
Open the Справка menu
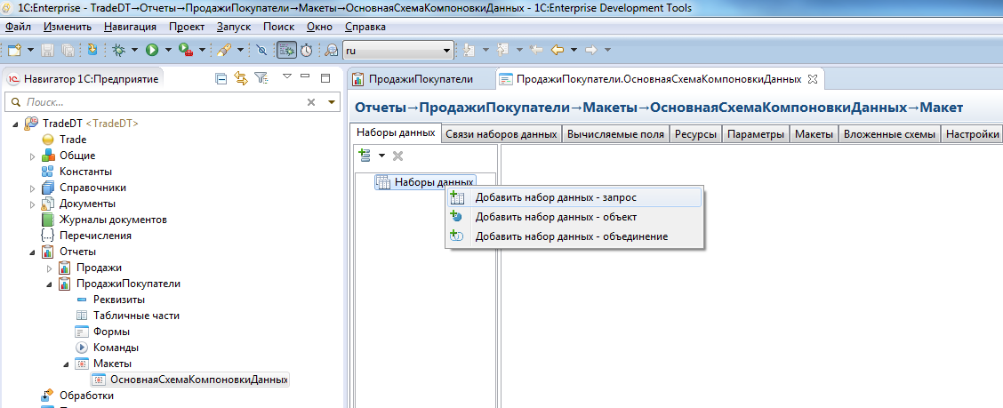coord(365,27)
